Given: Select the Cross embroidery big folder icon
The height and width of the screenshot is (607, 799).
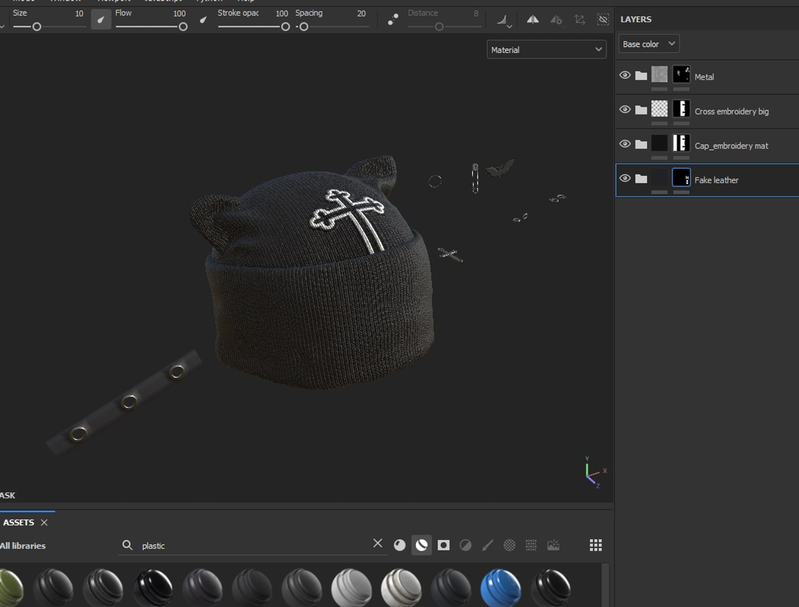Looking at the screenshot, I should (x=641, y=110).
